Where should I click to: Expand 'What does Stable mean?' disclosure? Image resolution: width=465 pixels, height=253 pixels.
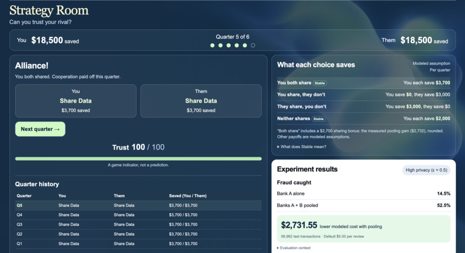(x=302, y=146)
